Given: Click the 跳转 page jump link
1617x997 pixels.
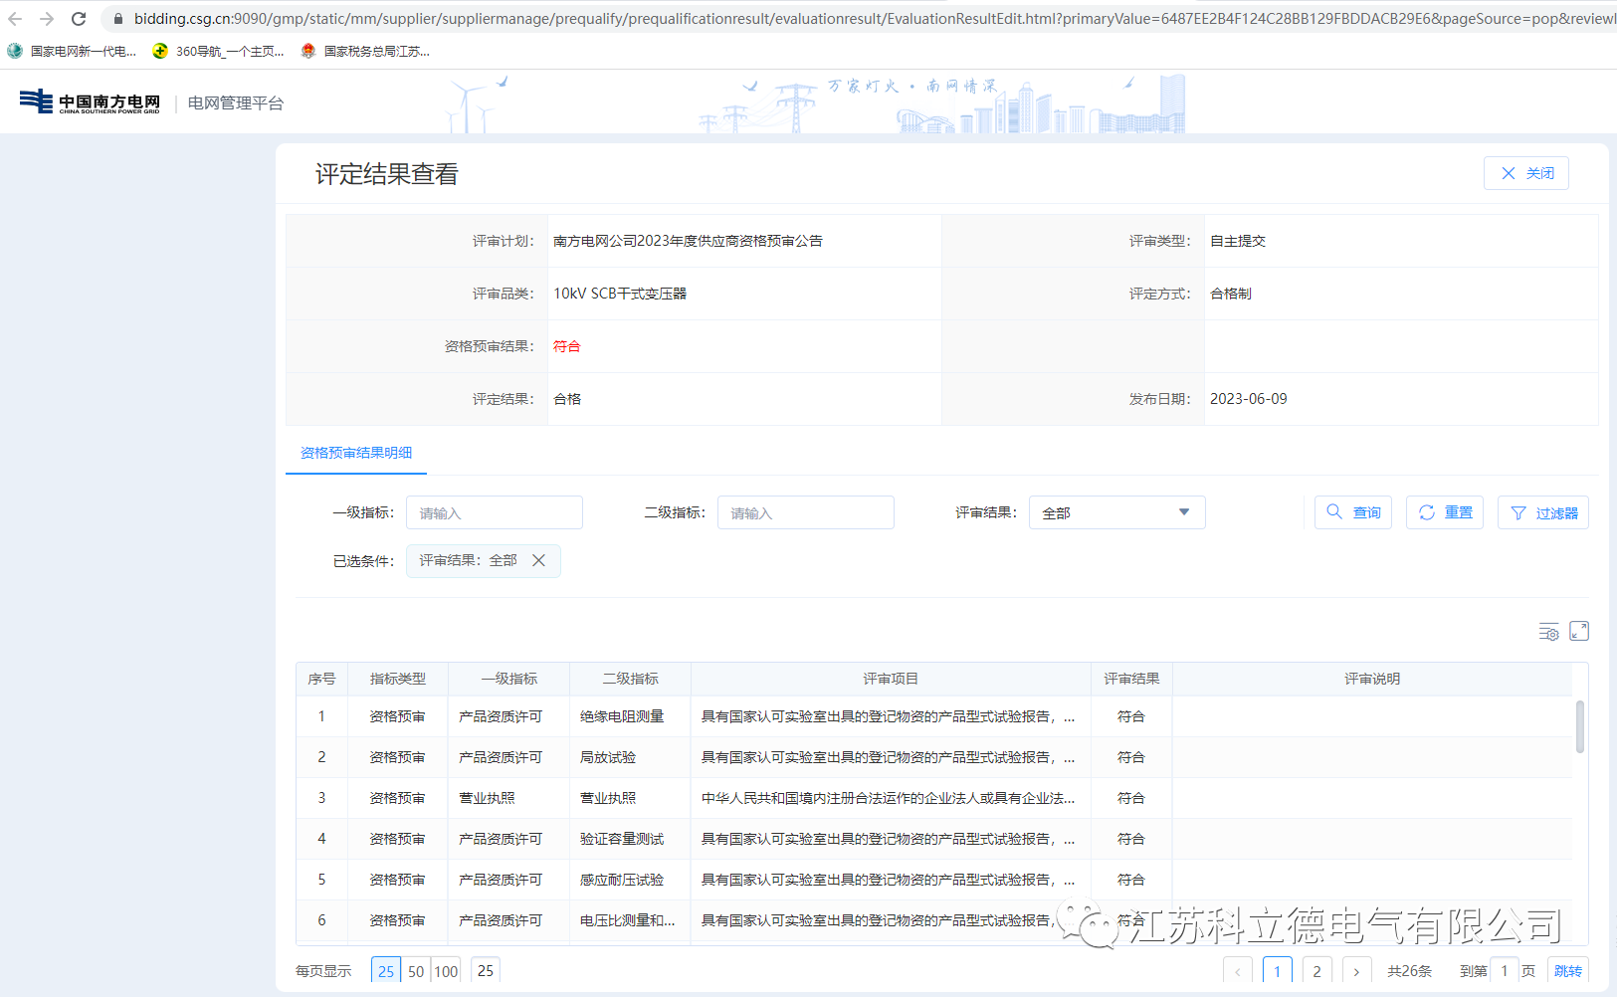Looking at the screenshot, I should click(x=1568, y=970).
